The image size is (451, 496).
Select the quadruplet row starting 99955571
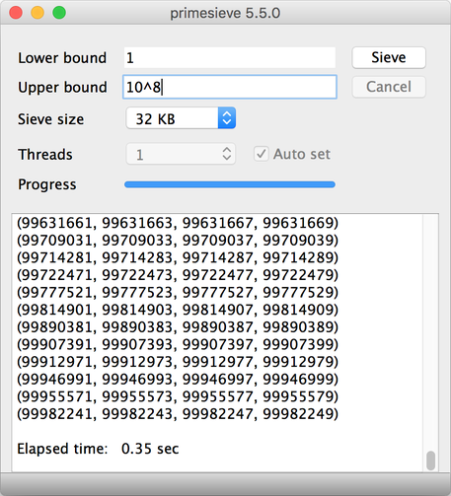pyautogui.click(x=178, y=396)
